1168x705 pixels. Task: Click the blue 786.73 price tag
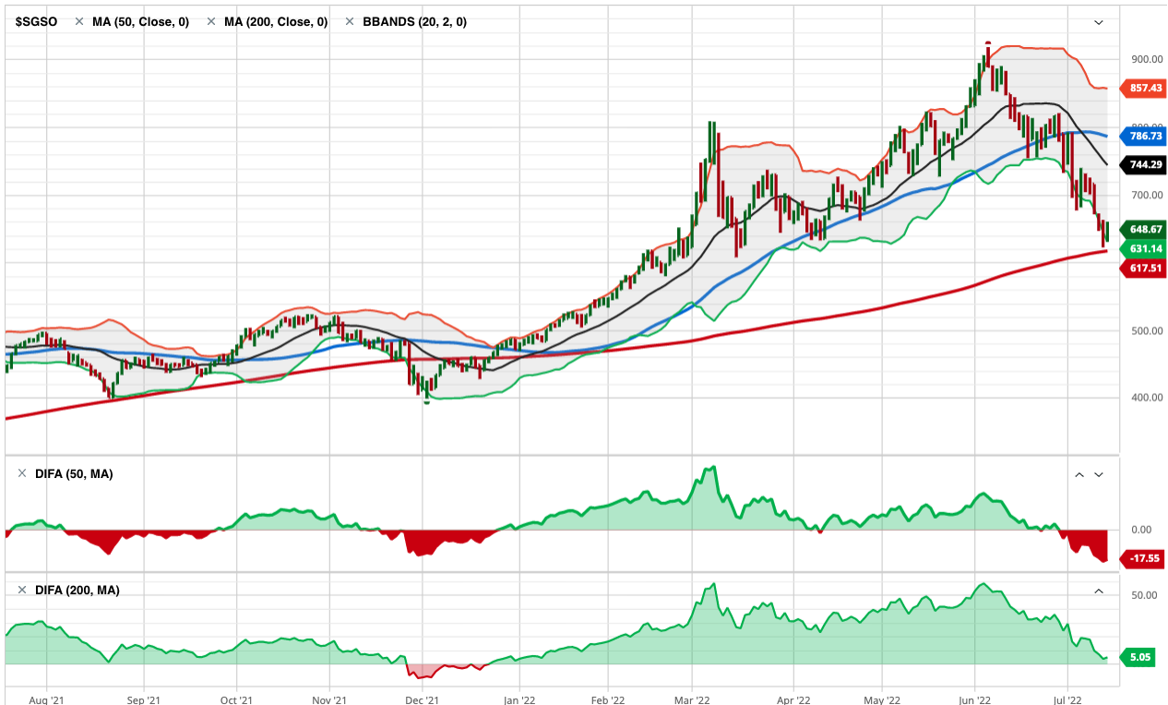pyautogui.click(x=1143, y=136)
